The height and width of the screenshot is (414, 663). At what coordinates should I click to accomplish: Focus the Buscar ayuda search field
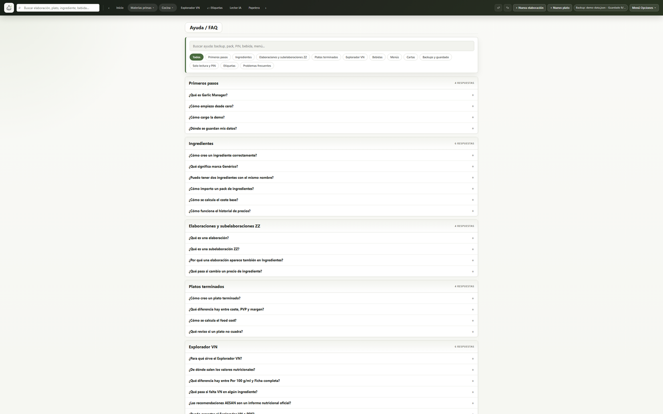click(x=332, y=46)
